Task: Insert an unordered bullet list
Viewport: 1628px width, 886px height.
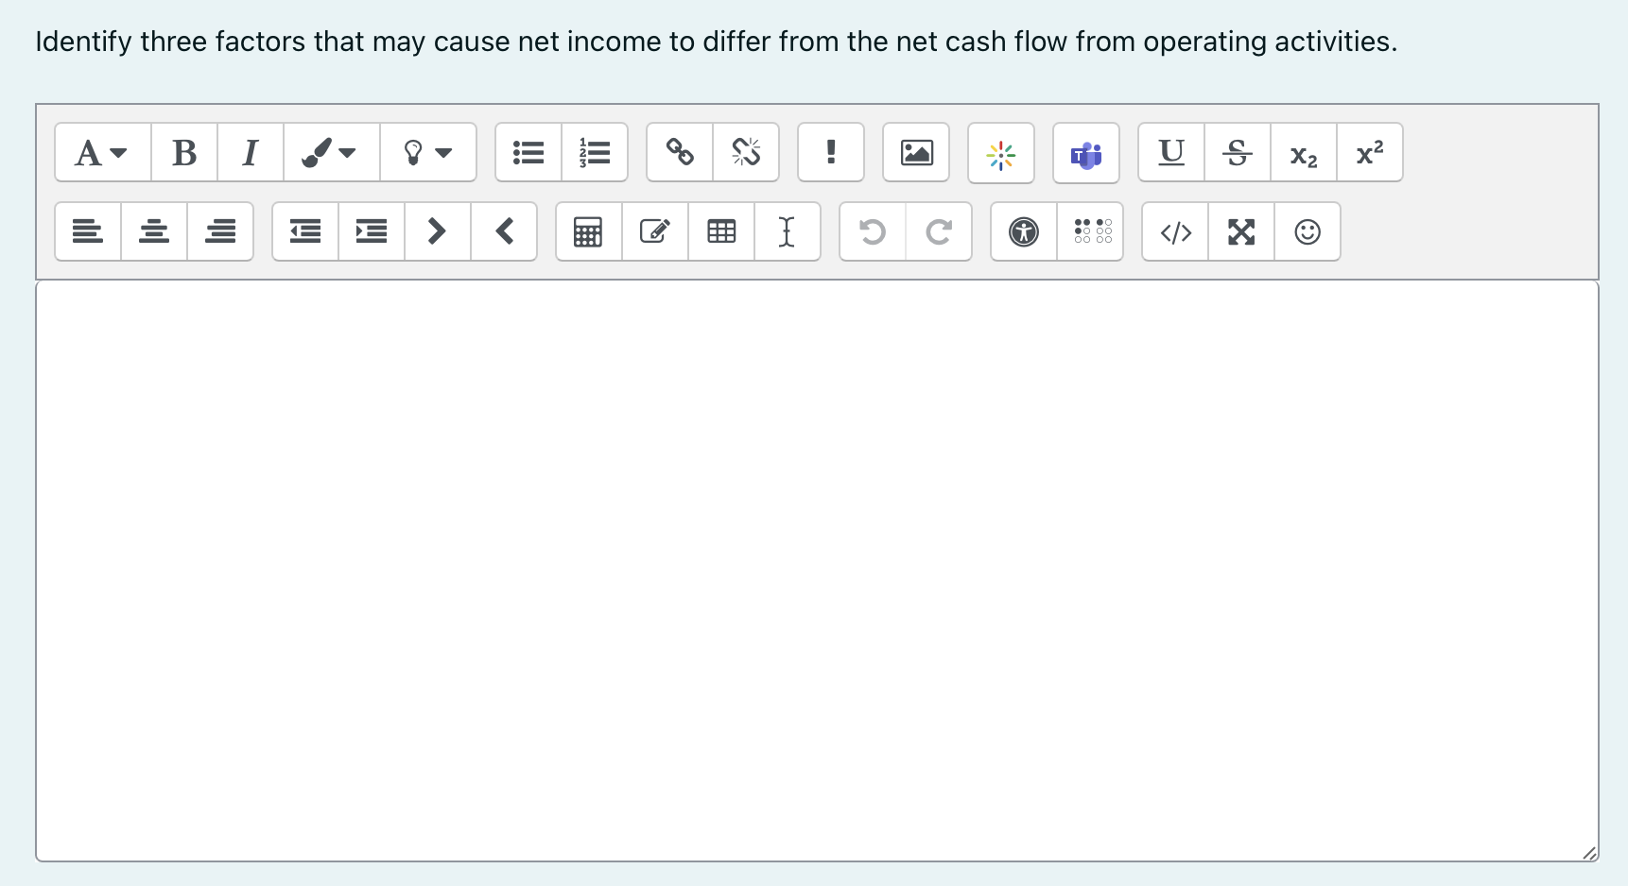Action: pos(528,152)
